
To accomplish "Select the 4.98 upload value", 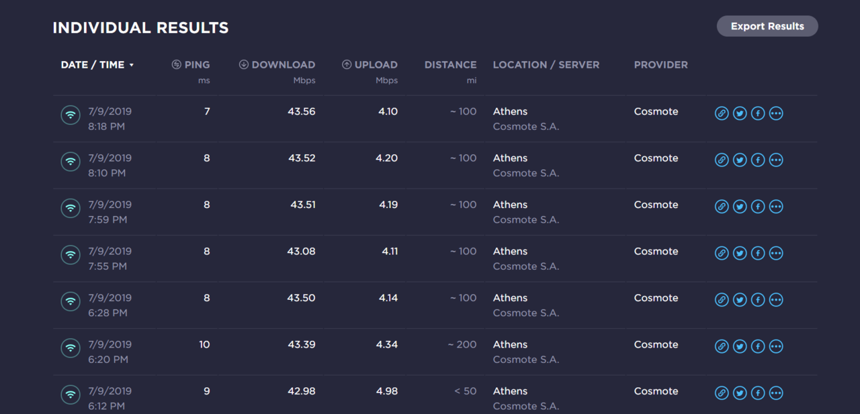I will (387, 391).
